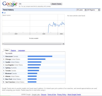Open the Google Labs footer link

36,94
